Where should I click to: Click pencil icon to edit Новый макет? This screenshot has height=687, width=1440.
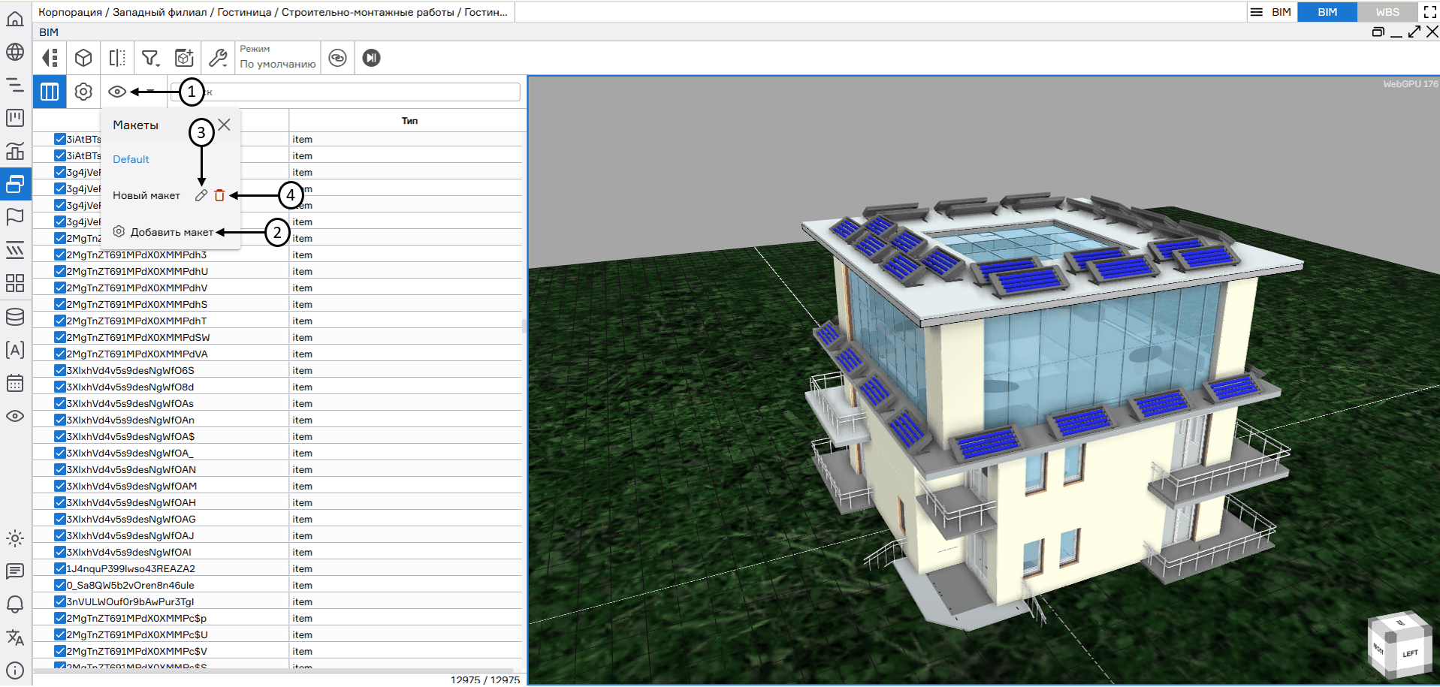[x=201, y=195]
